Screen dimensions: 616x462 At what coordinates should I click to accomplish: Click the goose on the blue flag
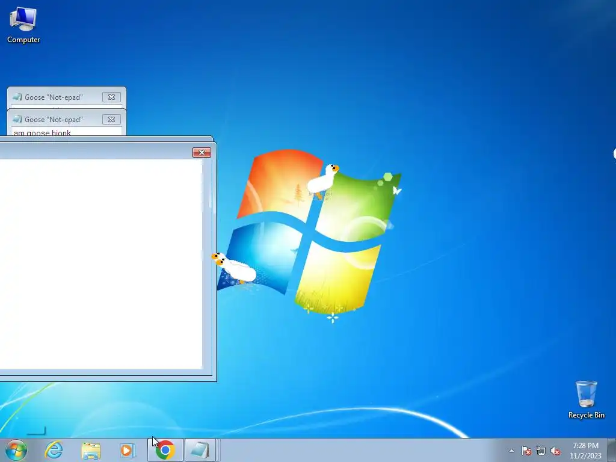234,267
